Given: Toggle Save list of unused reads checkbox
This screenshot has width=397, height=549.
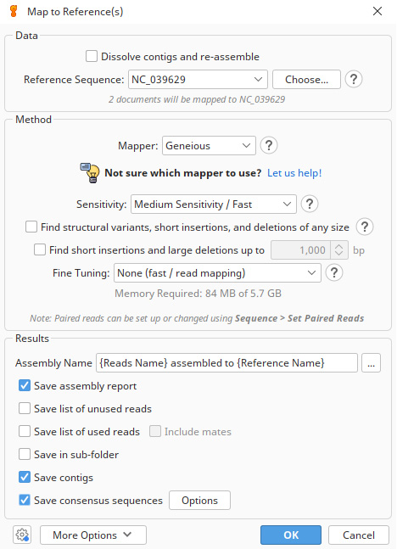Looking at the screenshot, I should click(x=25, y=409).
